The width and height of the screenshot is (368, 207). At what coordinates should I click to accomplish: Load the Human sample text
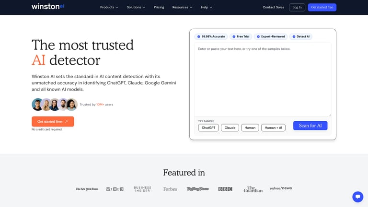pos(250,127)
